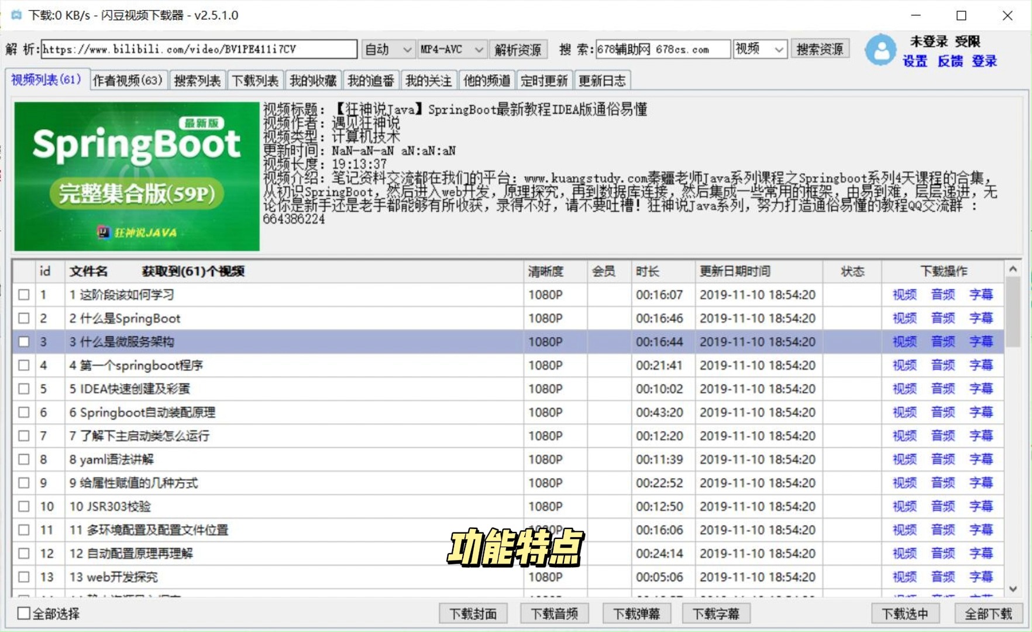1032x632 pixels.
Task: Open the 我的追番 tab
Action: point(371,80)
